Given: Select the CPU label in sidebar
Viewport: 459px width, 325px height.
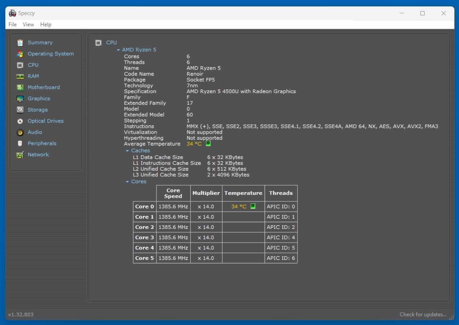Looking at the screenshot, I should pyautogui.click(x=33, y=65).
